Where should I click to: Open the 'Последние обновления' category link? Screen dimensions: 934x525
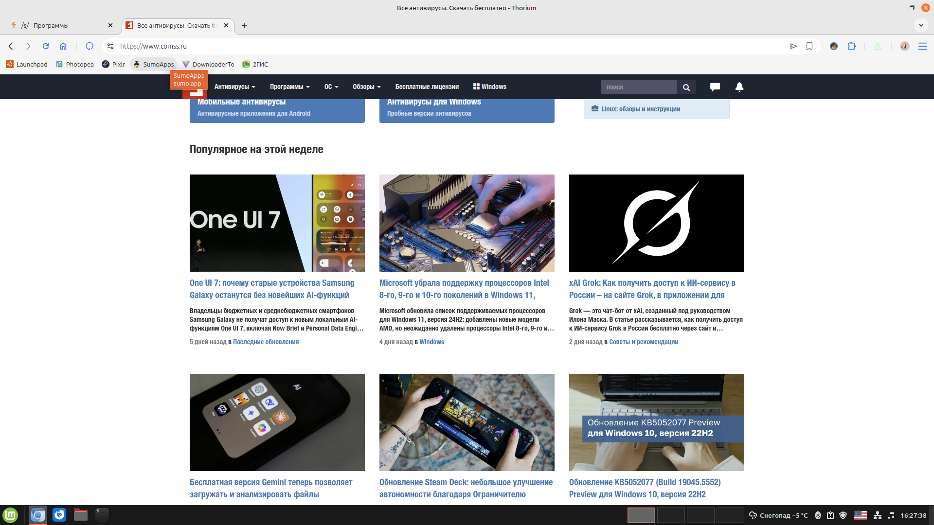[266, 342]
